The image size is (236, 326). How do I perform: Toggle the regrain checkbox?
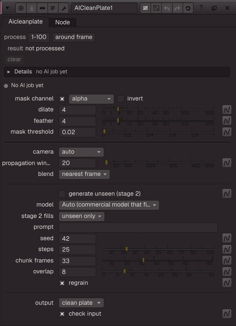click(x=62, y=283)
